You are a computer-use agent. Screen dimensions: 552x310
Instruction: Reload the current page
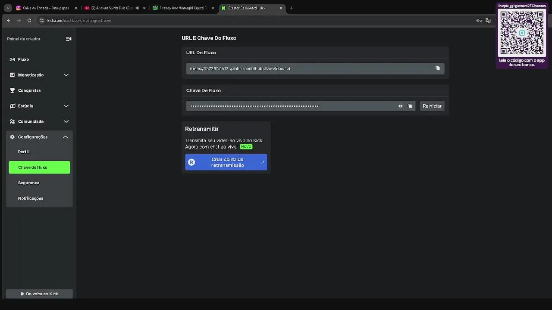pyautogui.click(x=29, y=20)
